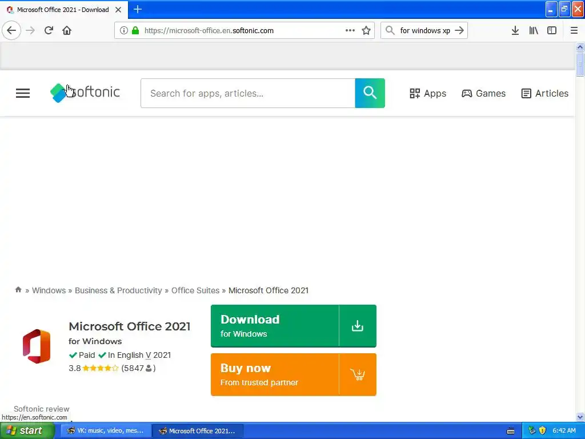Click the Microsoft Office 2021 product logo
The image size is (585, 439).
click(x=37, y=346)
